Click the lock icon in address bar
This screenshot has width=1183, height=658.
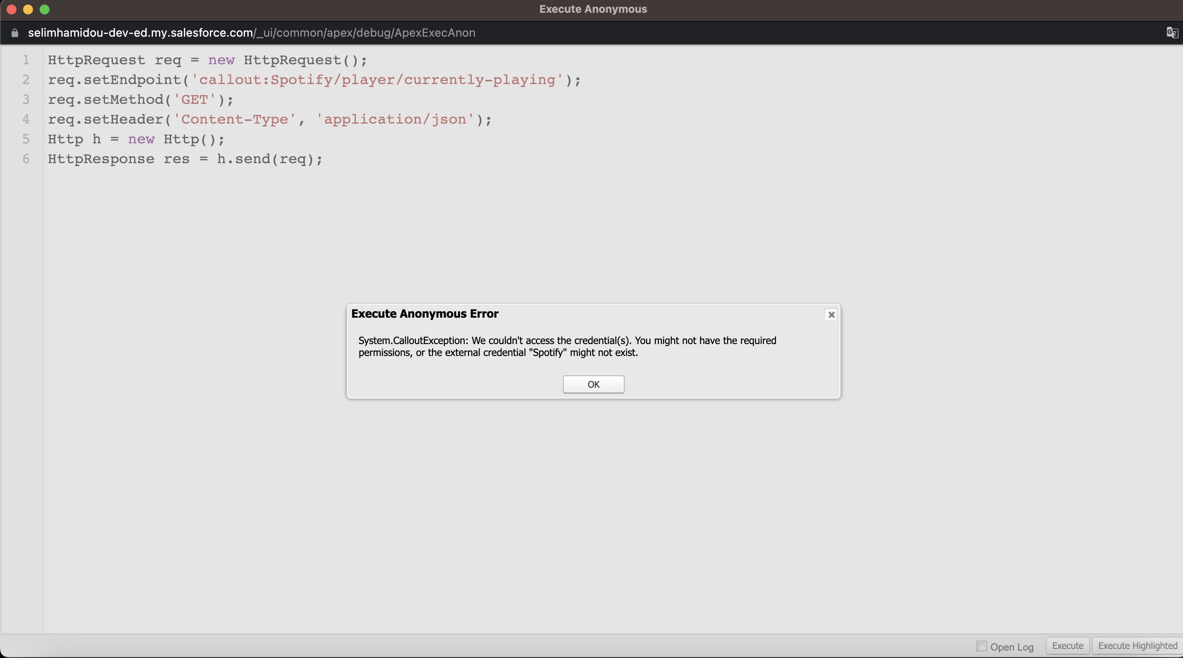pyautogui.click(x=15, y=33)
